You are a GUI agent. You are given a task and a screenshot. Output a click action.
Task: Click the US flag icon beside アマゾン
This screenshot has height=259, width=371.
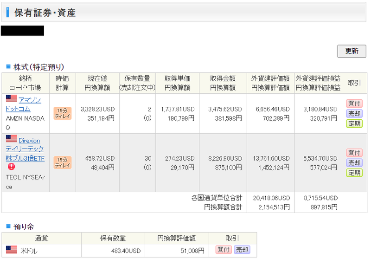11,99
